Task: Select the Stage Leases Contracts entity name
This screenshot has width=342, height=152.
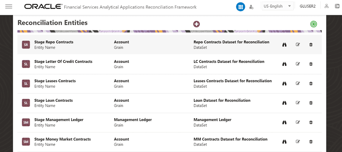Action: tap(55, 81)
